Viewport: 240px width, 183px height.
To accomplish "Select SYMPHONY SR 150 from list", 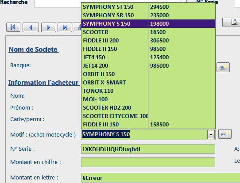I will 148,15.
